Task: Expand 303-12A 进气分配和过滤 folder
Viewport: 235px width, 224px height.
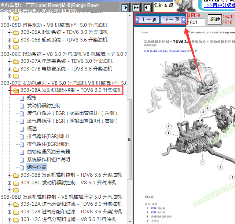Action: [9, 204]
